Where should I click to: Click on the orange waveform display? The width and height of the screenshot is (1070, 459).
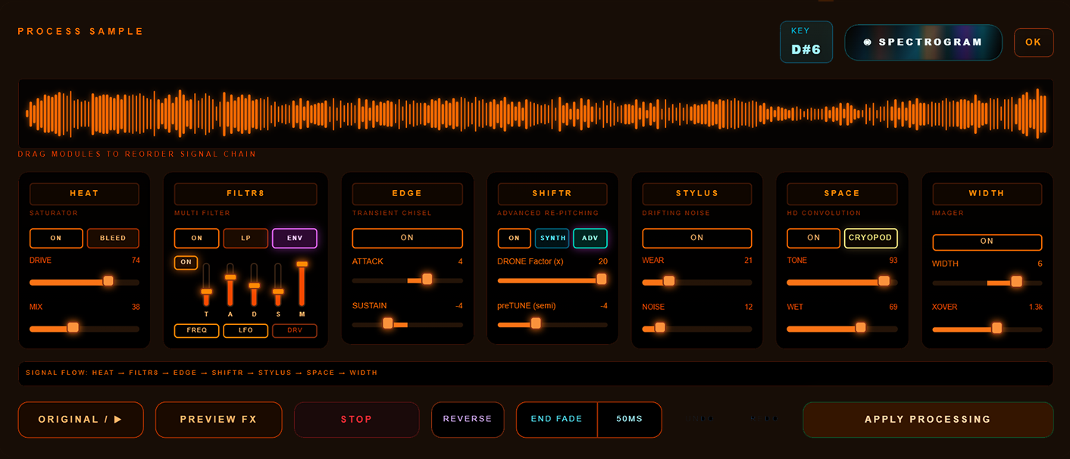coord(535,114)
